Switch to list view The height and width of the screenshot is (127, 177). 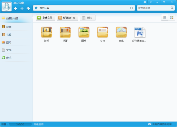tap(164, 18)
